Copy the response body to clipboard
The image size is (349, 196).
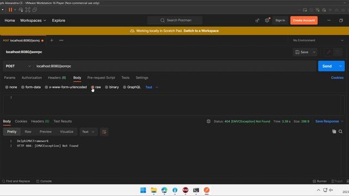click(334, 132)
